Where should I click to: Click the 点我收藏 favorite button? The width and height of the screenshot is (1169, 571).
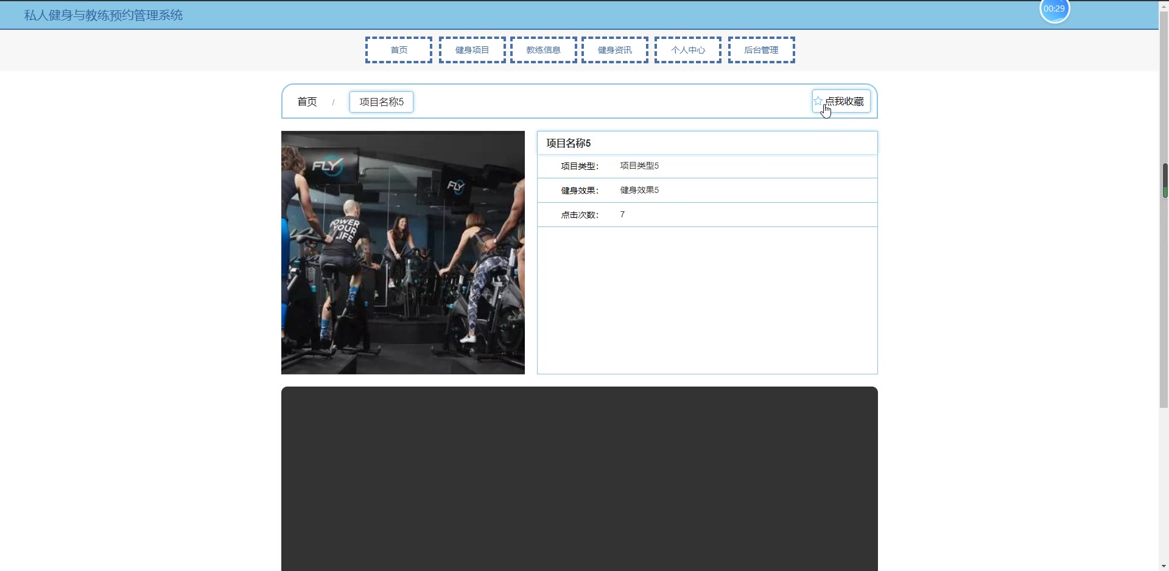(841, 101)
